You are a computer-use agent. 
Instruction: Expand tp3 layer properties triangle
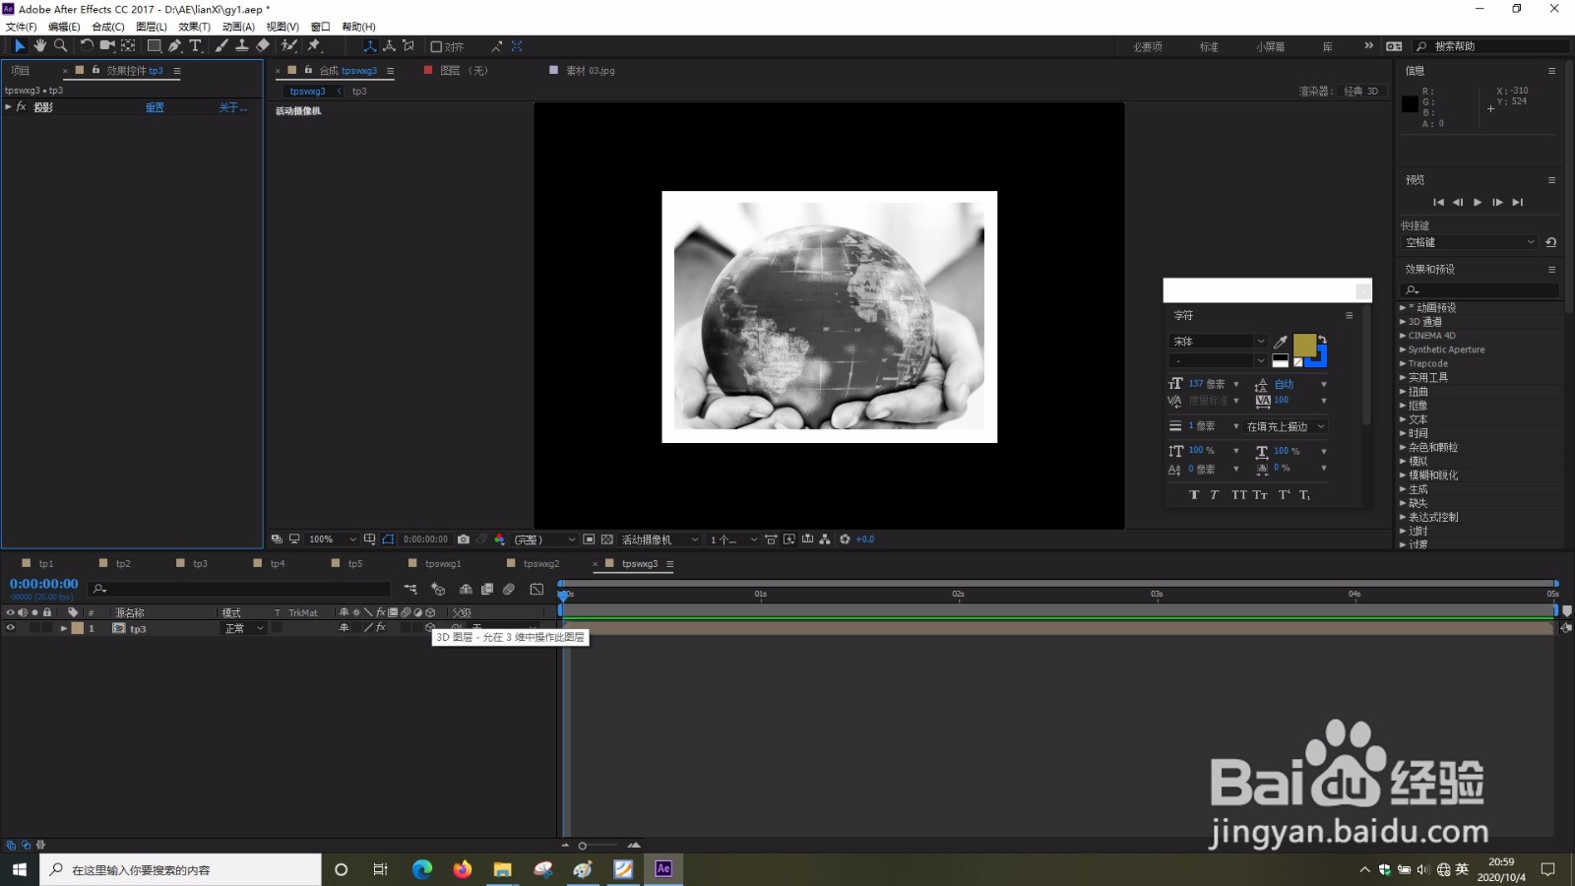click(x=64, y=628)
